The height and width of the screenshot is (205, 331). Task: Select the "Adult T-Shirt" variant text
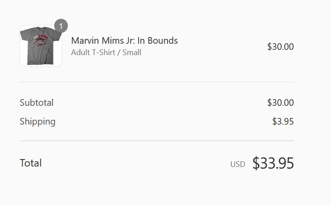tap(94, 52)
